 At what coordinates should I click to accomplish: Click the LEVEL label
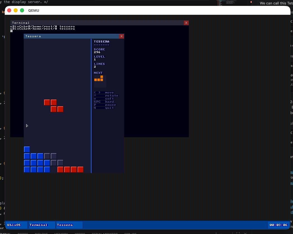click(99, 56)
